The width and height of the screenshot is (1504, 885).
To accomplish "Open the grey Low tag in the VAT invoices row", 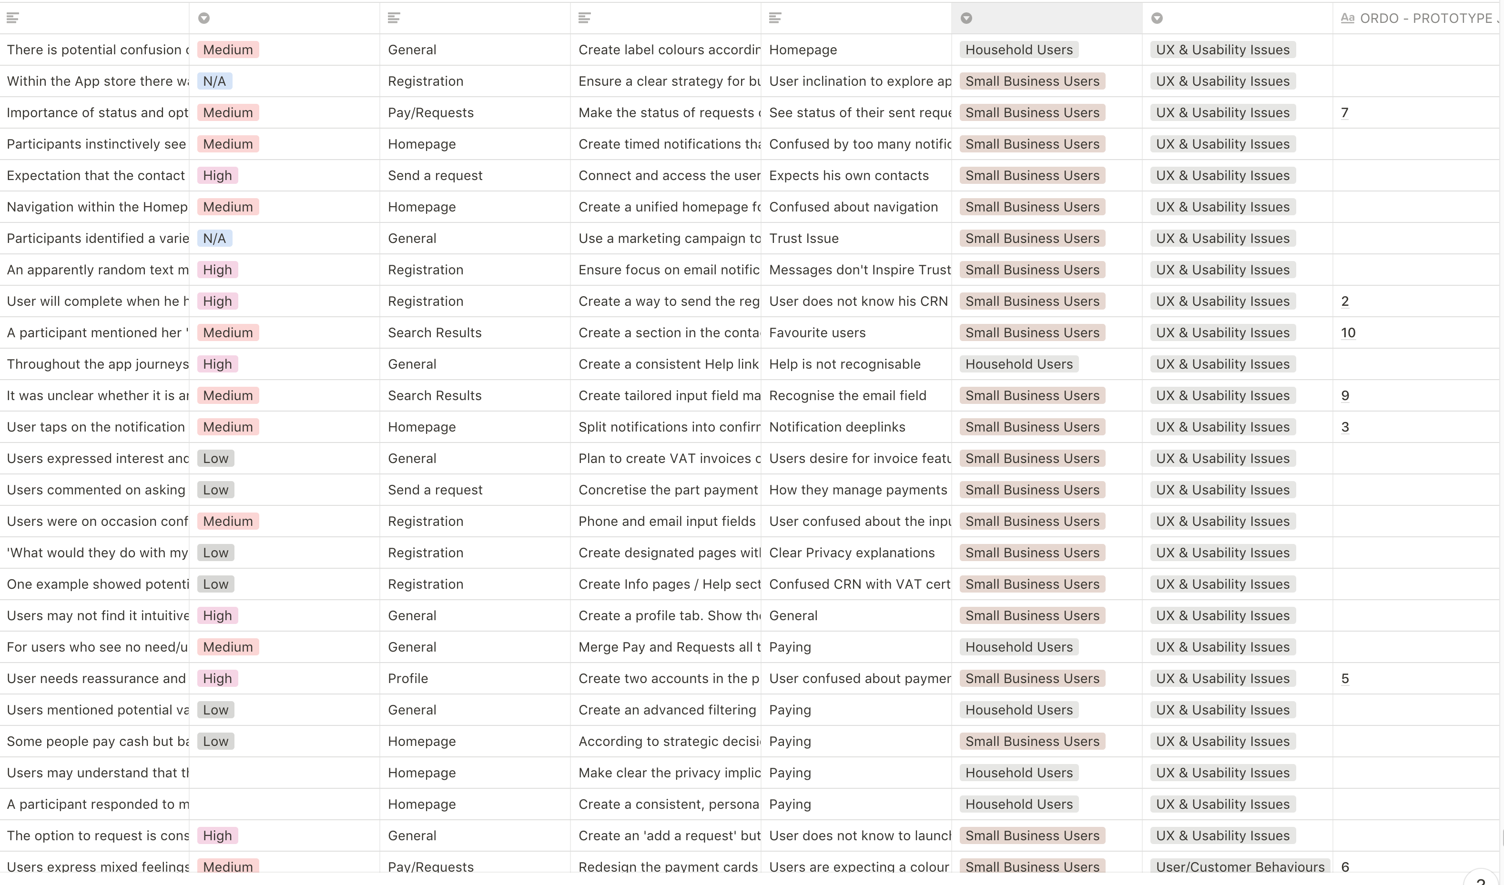I will point(216,458).
